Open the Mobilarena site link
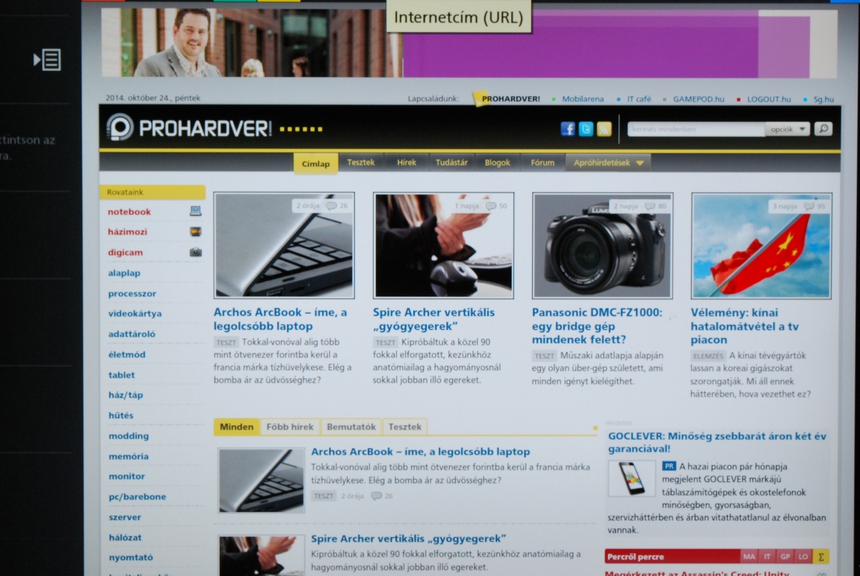This screenshot has width=860, height=576. [583, 99]
